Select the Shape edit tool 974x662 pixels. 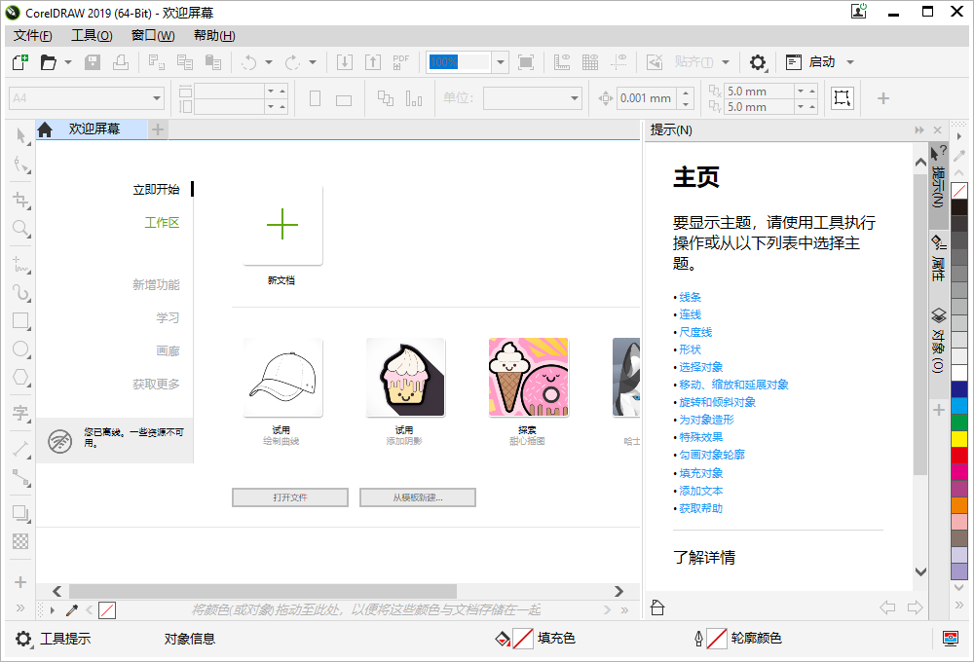click(x=21, y=165)
